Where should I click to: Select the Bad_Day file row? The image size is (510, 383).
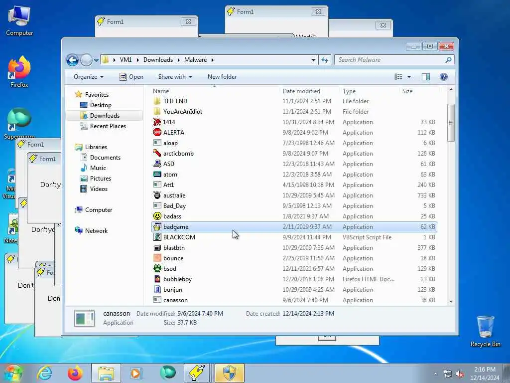[x=294, y=206]
